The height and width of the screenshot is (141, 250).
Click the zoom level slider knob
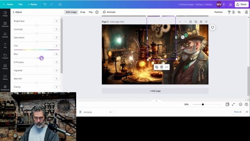click(203, 105)
